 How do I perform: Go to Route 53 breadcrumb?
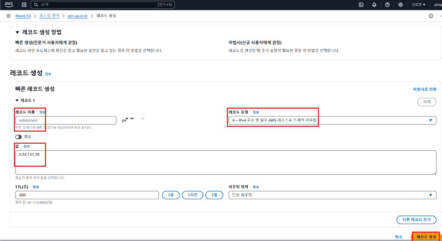click(23, 16)
